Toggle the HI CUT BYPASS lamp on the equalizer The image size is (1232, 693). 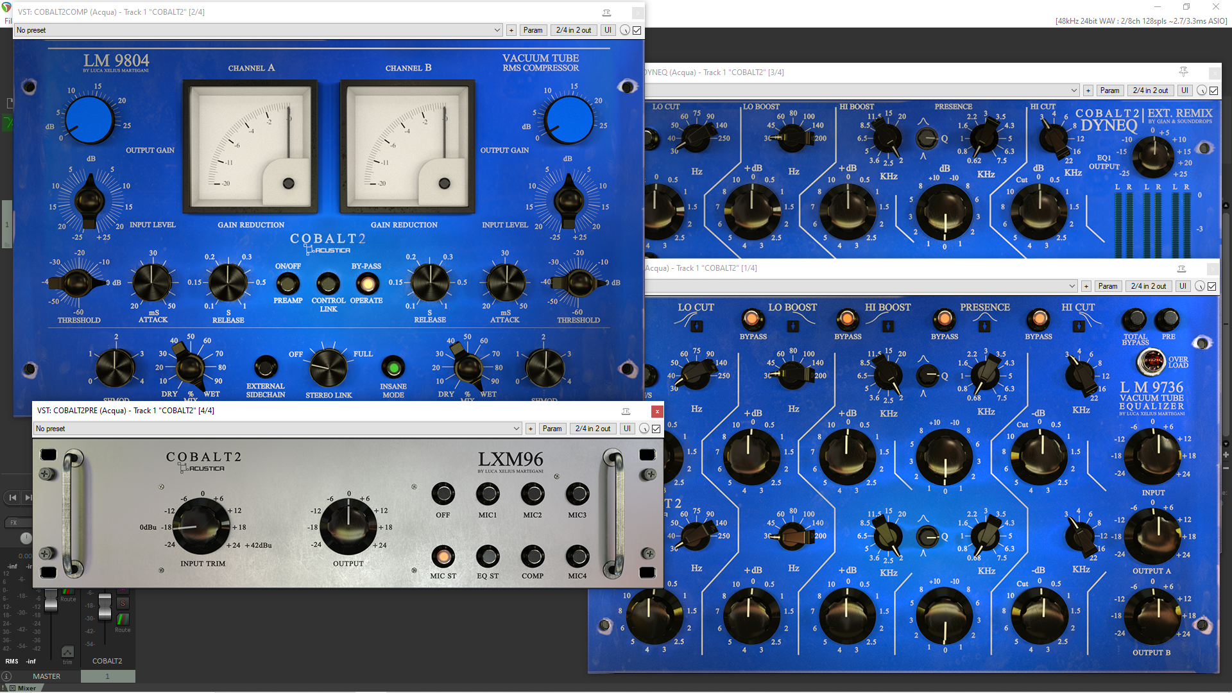(x=1039, y=319)
